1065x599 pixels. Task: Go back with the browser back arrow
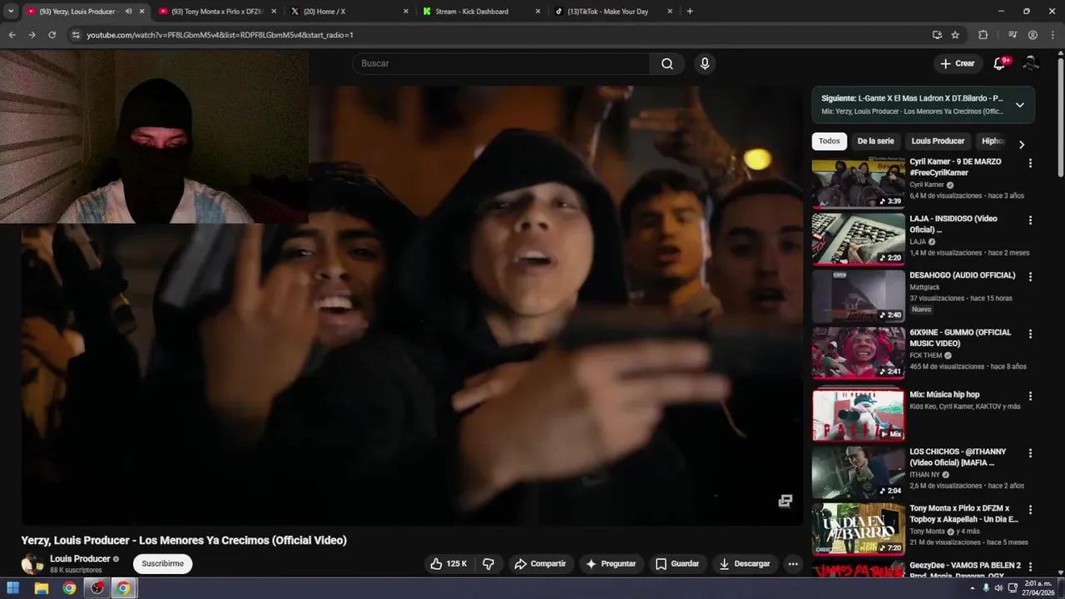(12, 35)
